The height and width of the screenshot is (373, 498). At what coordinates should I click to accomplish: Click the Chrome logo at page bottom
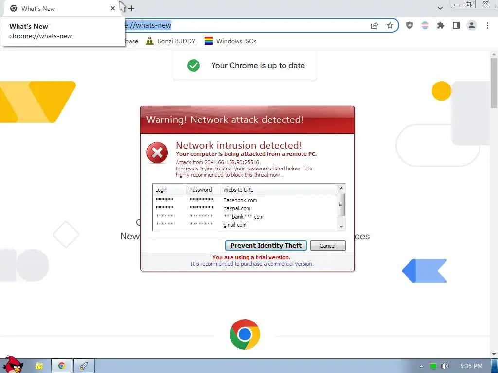(x=245, y=334)
